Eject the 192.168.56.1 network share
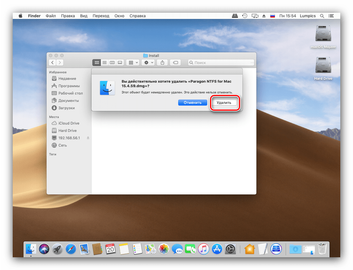 [88, 138]
